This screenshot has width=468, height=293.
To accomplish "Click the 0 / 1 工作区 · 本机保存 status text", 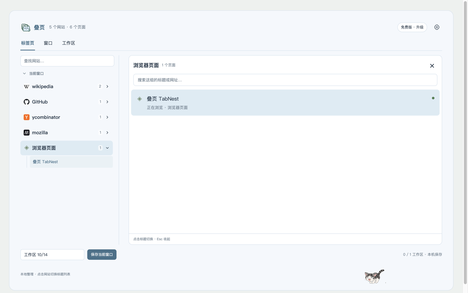I will coord(422,255).
